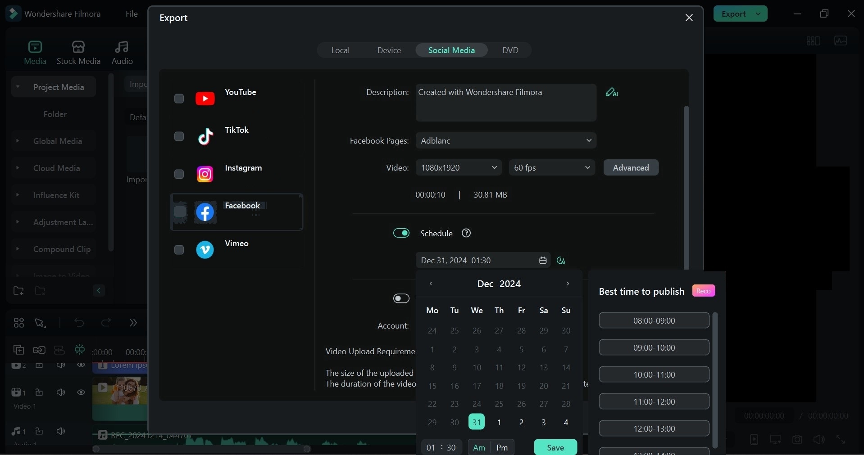Viewport: 864px width, 455px height.
Task: Click the undo arrow in timeline toolbar
Action: coord(79,323)
